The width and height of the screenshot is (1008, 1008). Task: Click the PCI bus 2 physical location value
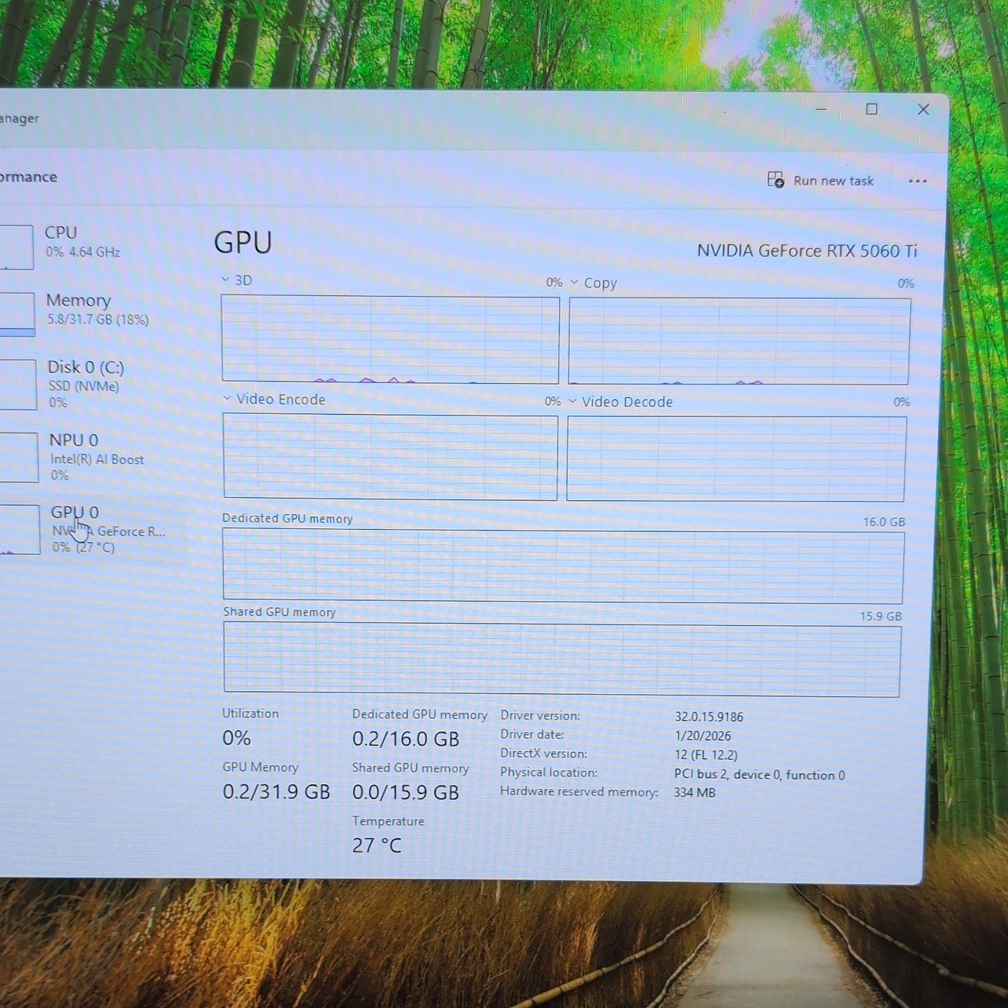point(759,774)
